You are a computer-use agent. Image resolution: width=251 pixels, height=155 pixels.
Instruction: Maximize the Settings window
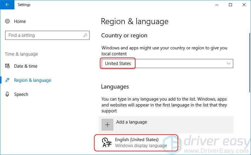(230, 5)
